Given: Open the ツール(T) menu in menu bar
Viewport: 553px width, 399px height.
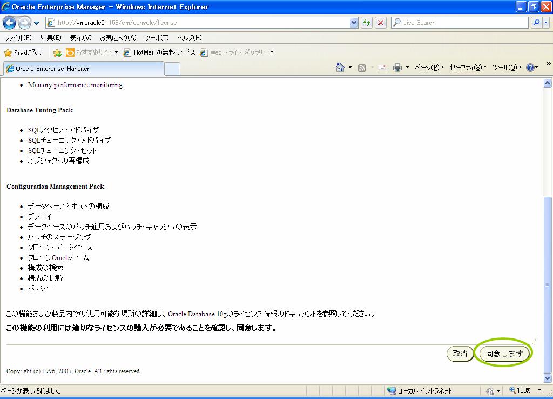Looking at the screenshot, I should pyautogui.click(x=157, y=38).
